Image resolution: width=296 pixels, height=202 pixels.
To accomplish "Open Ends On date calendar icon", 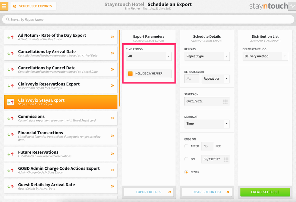I will (226, 160).
